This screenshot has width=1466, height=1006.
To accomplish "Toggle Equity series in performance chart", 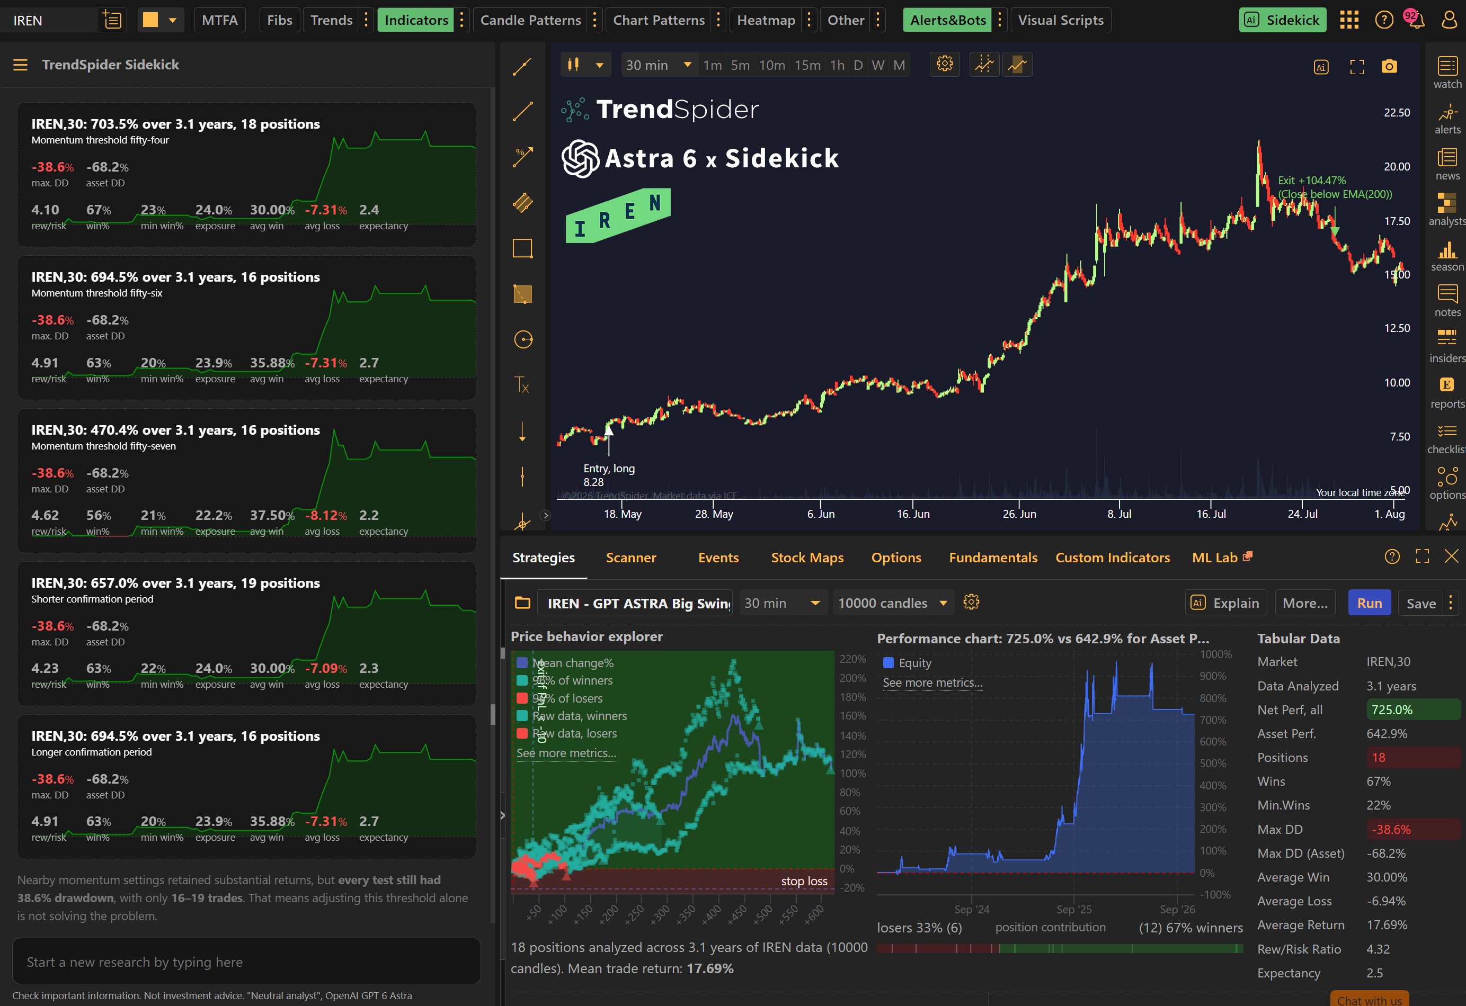I will tap(907, 663).
